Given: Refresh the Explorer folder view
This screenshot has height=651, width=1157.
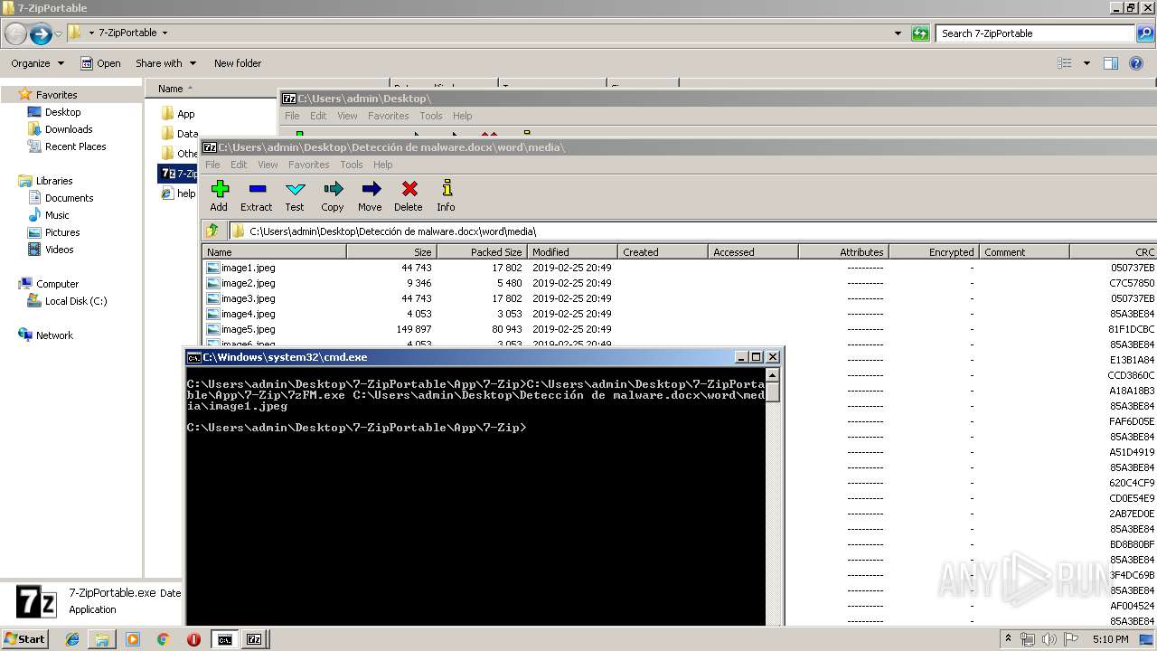Looking at the screenshot, I should [x=920, y=33].
